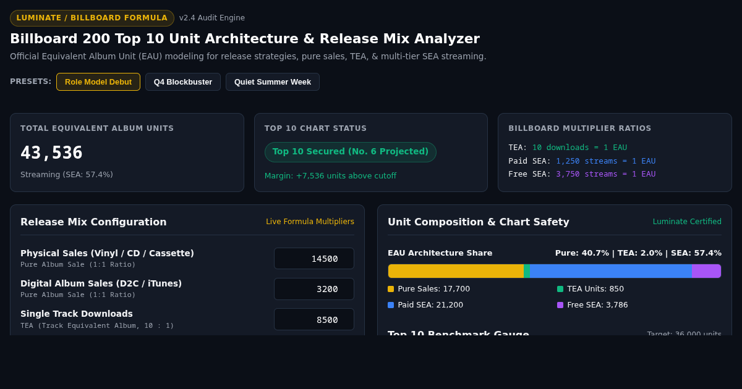Choose the Quiet Summer Week preset
The height and width of the screenshot is (389, 742).
coord(273,82)
